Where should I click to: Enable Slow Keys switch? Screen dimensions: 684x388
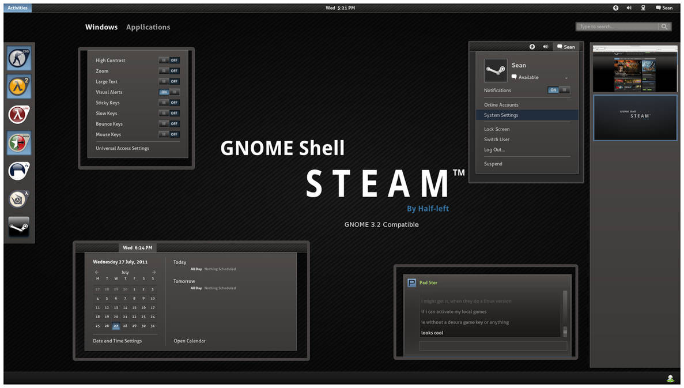(169, 113)
